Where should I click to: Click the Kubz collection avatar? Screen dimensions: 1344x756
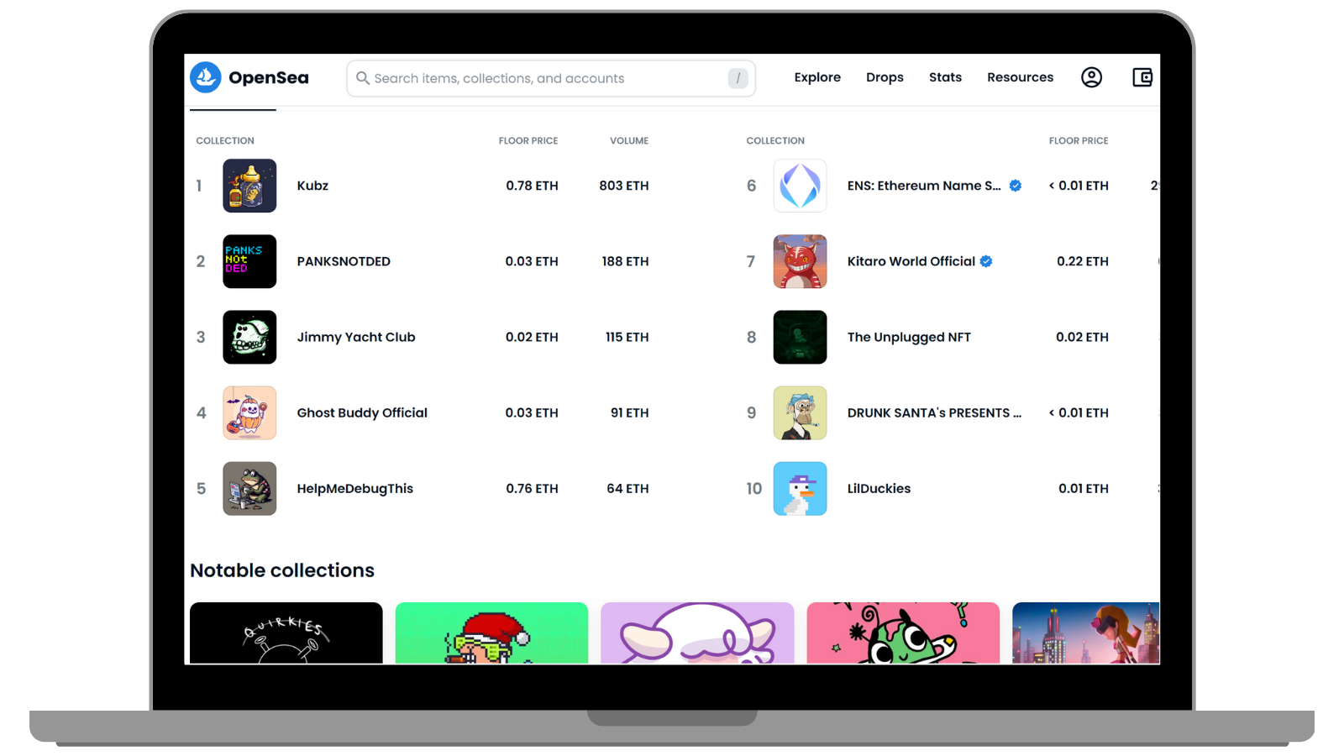tap(249, 186)
